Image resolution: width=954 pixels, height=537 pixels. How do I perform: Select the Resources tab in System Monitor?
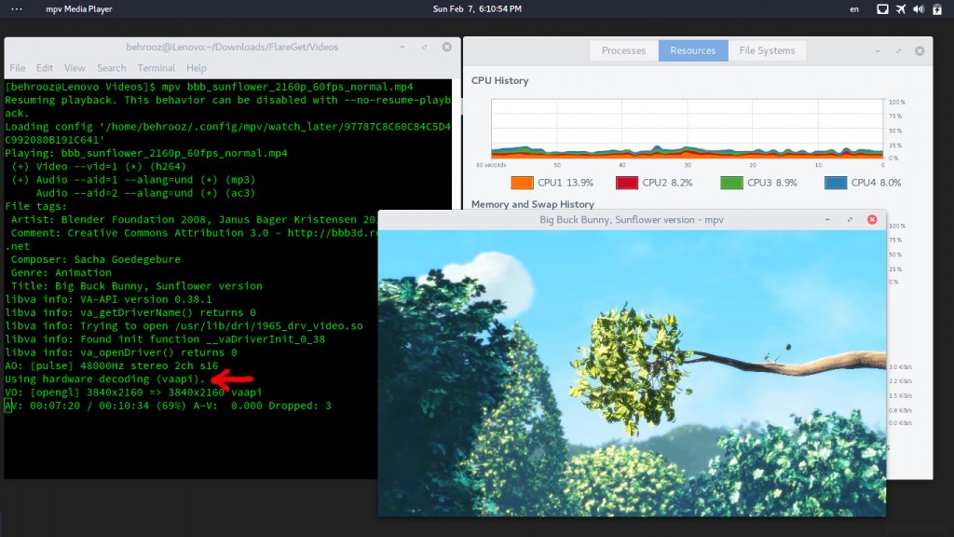[693, 50]
